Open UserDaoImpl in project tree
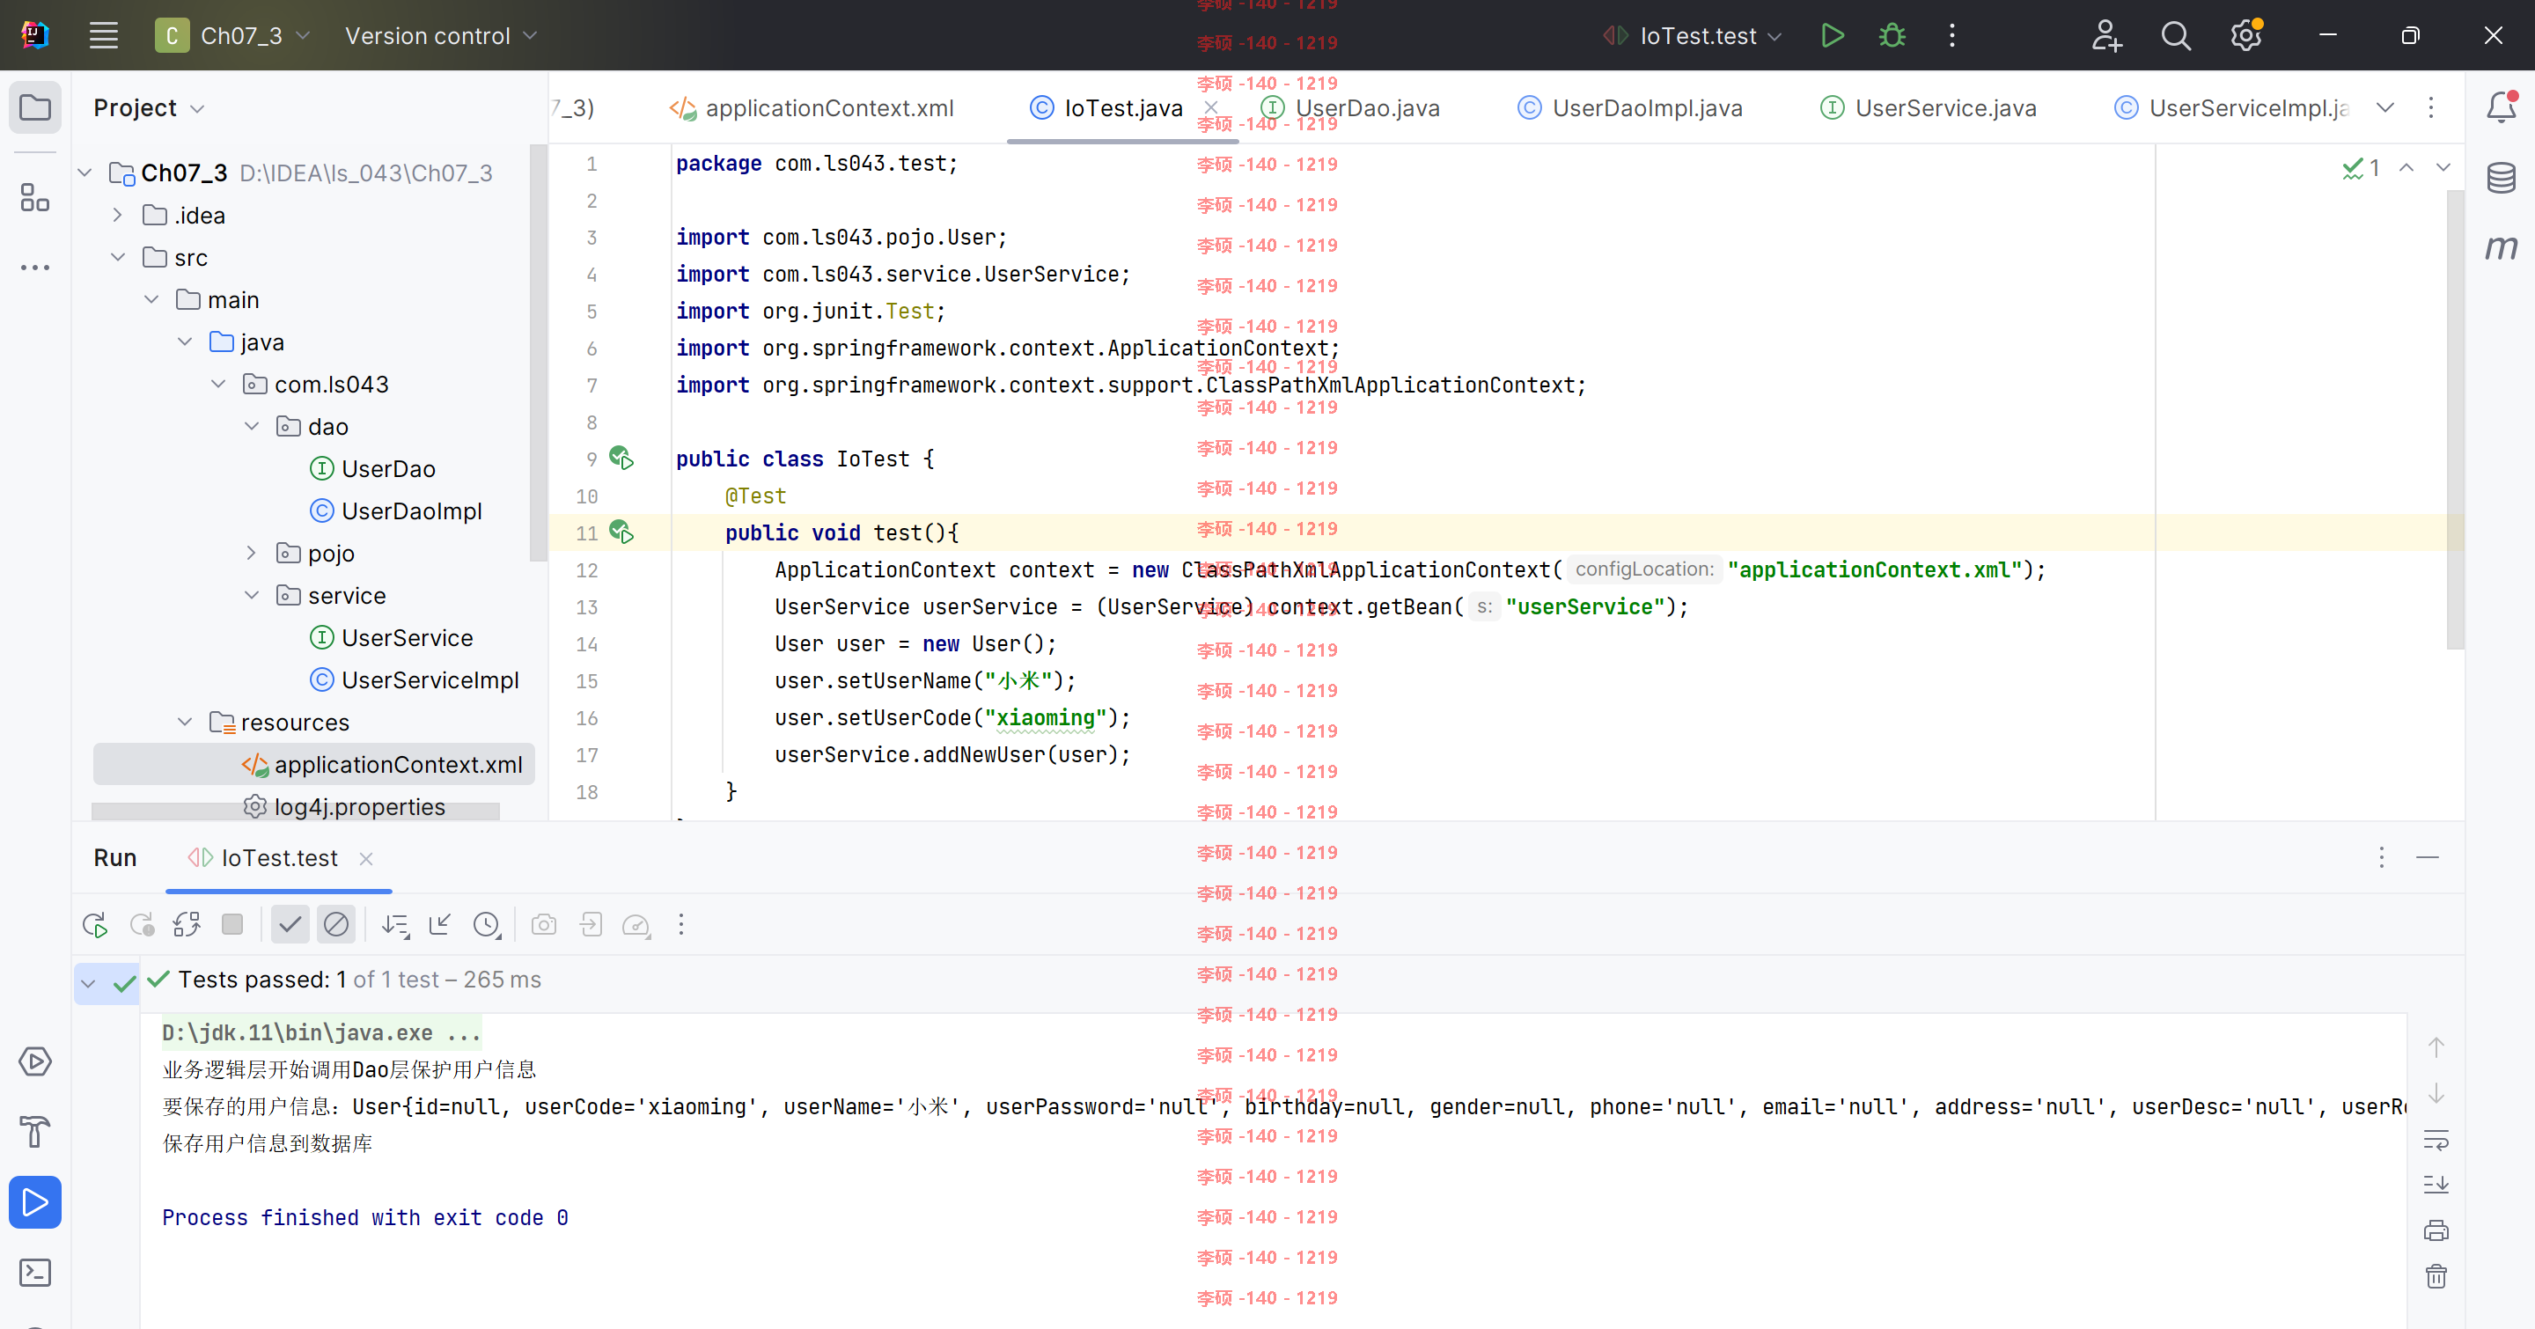This screenshot has height=1329, width=2535. 395,510
